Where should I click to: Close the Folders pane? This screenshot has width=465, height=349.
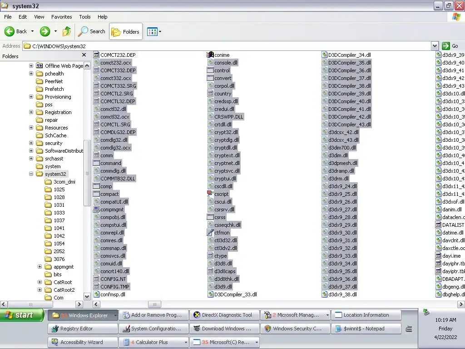coord(84,55)
